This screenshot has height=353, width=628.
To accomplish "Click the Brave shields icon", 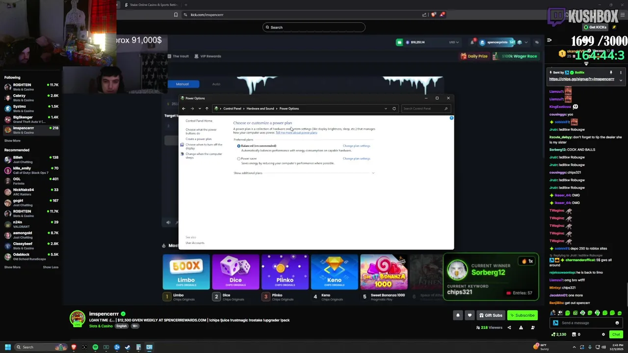I will coord(433,15).
